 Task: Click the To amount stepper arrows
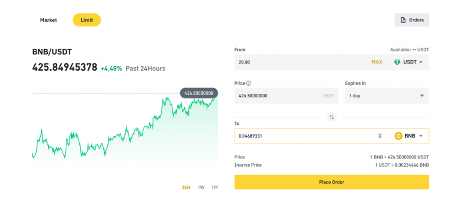click(x=379, y=136)
